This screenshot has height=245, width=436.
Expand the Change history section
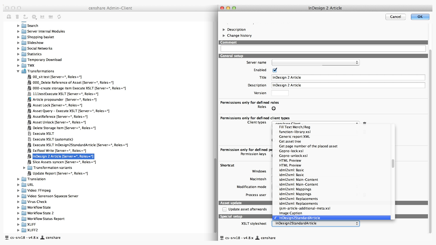224,36
